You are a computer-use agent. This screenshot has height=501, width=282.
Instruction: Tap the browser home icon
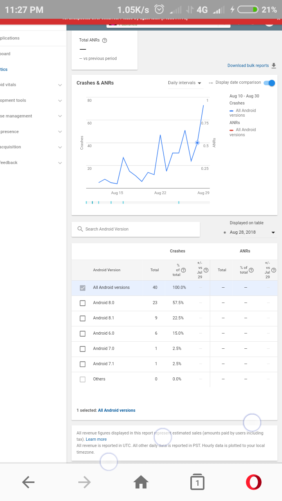(x=141, y=482)
